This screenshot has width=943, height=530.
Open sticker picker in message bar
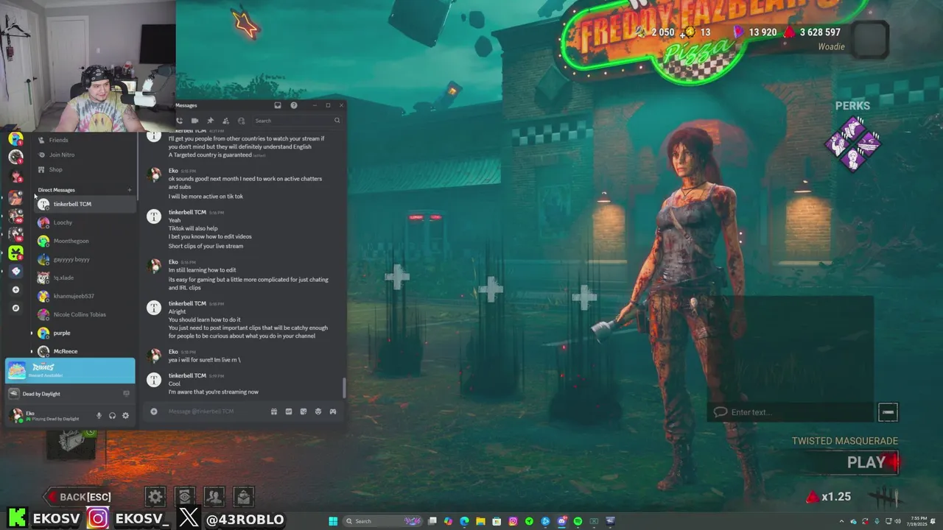[x=304, y=411]
